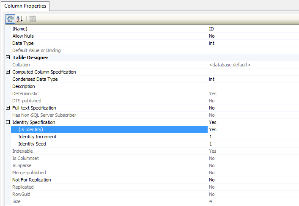
Task: Select the highlighted (Is Identity) row
Action: 109,129
